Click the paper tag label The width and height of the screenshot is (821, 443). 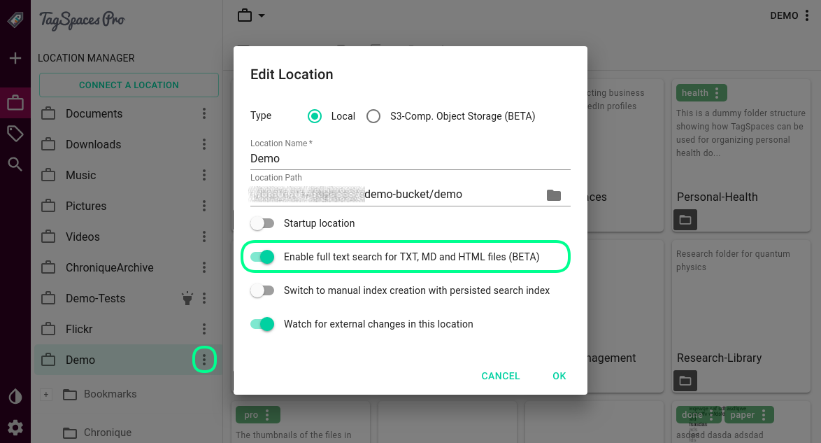pyautogui.click(x=743, y=415)
